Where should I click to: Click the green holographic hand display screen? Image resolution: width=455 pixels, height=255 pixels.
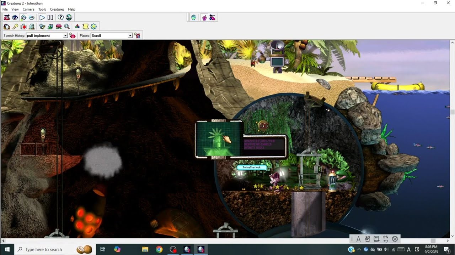point(219,138)
